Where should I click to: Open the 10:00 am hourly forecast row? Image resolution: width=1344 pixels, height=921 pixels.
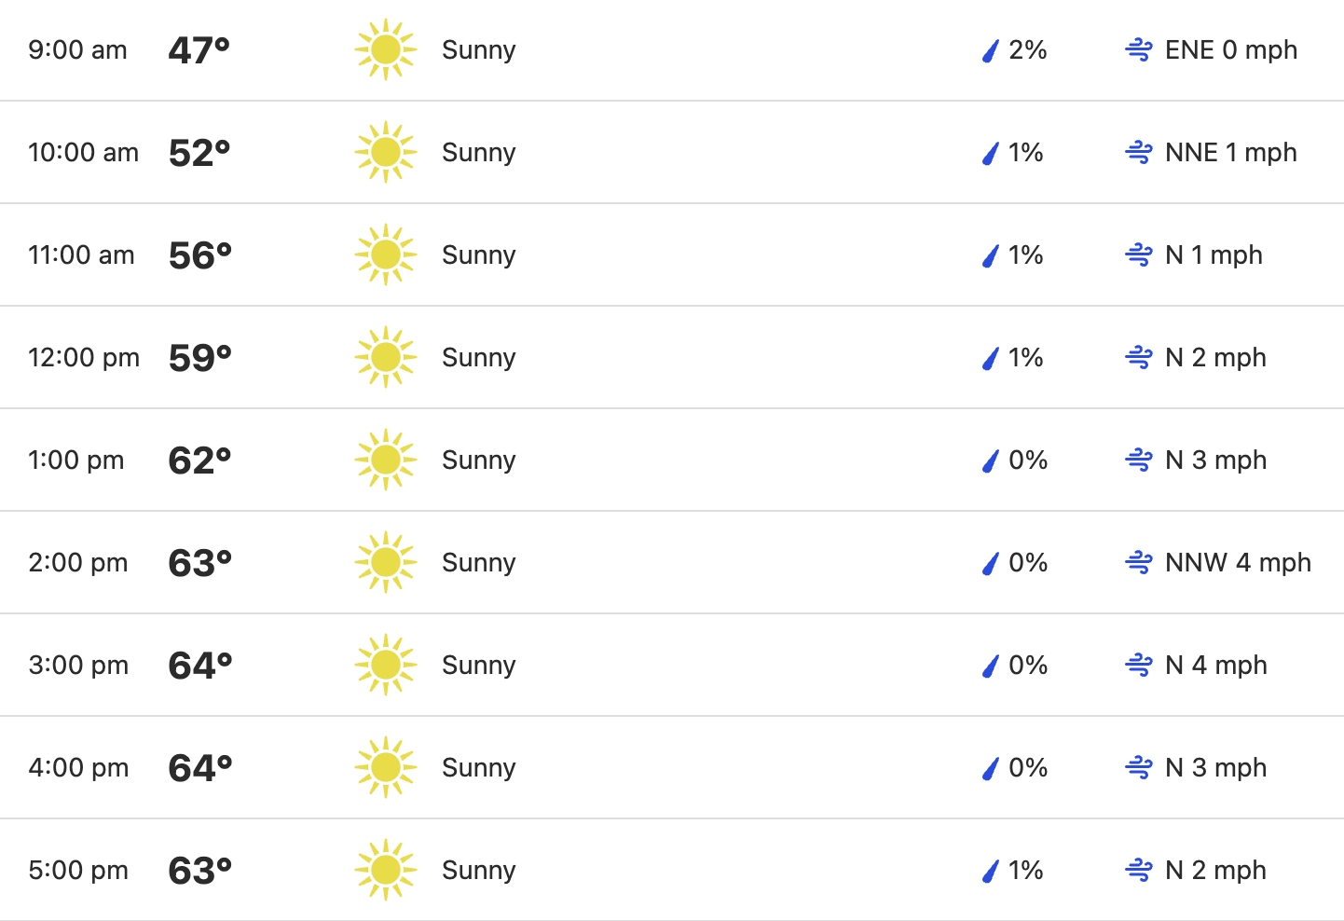(672, 152)
